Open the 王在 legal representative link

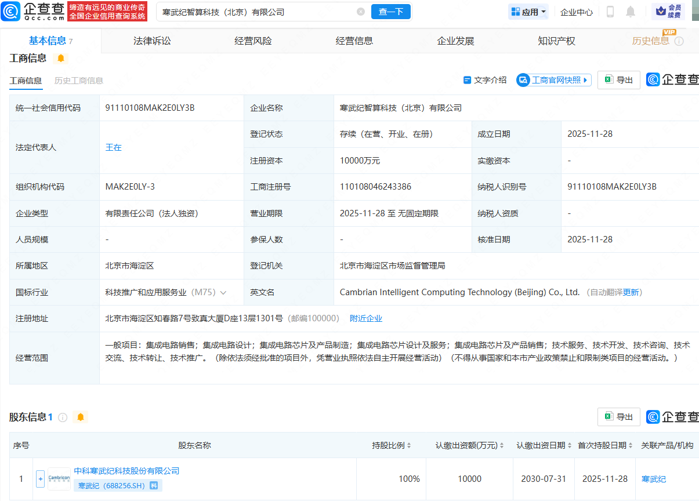pos(114,147)
